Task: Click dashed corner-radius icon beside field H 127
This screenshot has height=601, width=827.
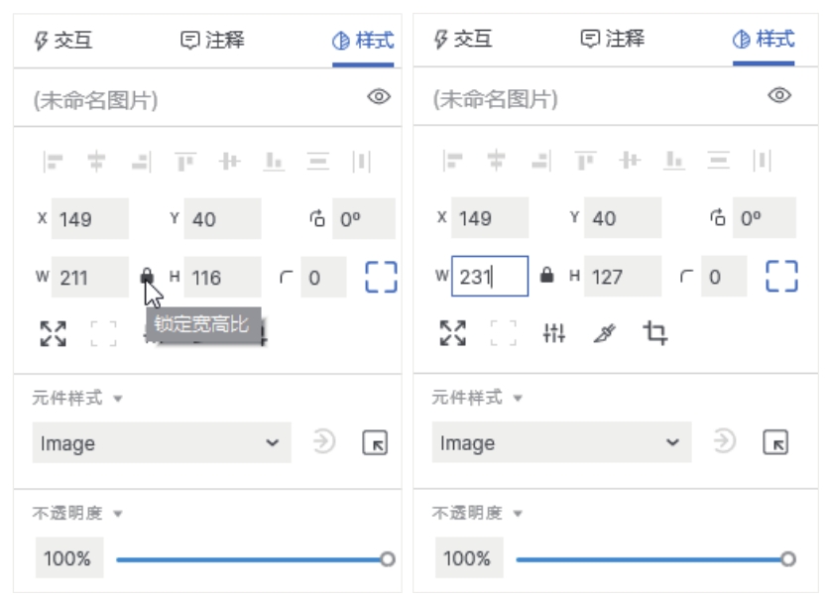Action: click(x=781, y=277)
